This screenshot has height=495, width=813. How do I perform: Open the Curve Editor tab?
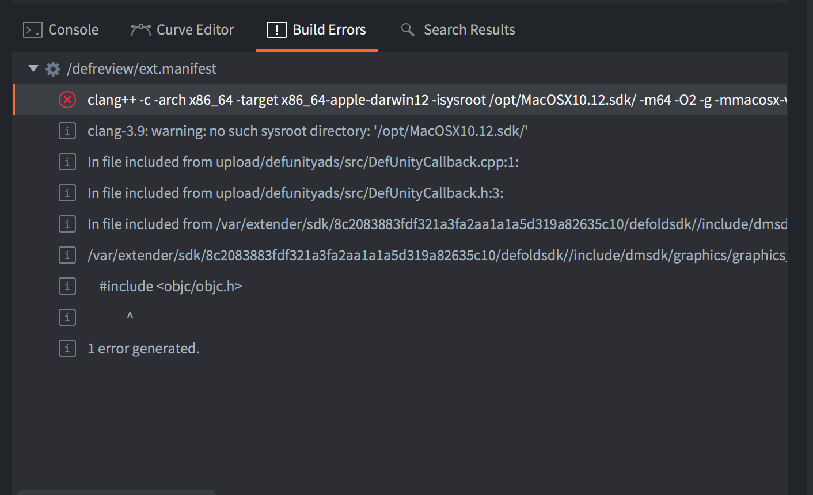click(183, 29)
